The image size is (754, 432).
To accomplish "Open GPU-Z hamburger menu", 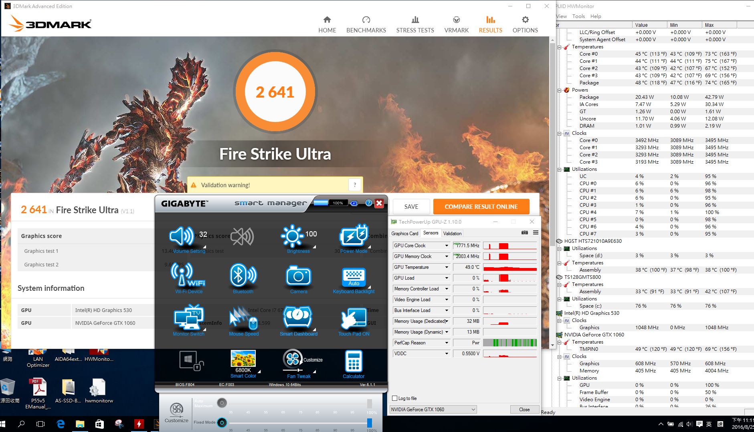I will pos(536,232).
